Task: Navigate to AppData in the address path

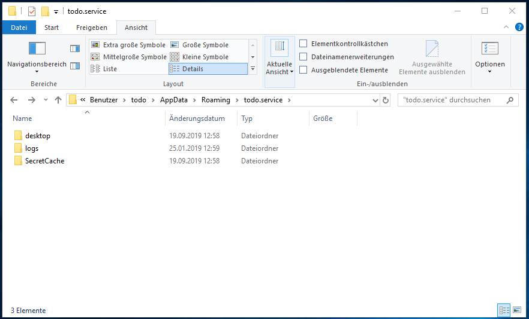Action: click(x=174, y=100)
